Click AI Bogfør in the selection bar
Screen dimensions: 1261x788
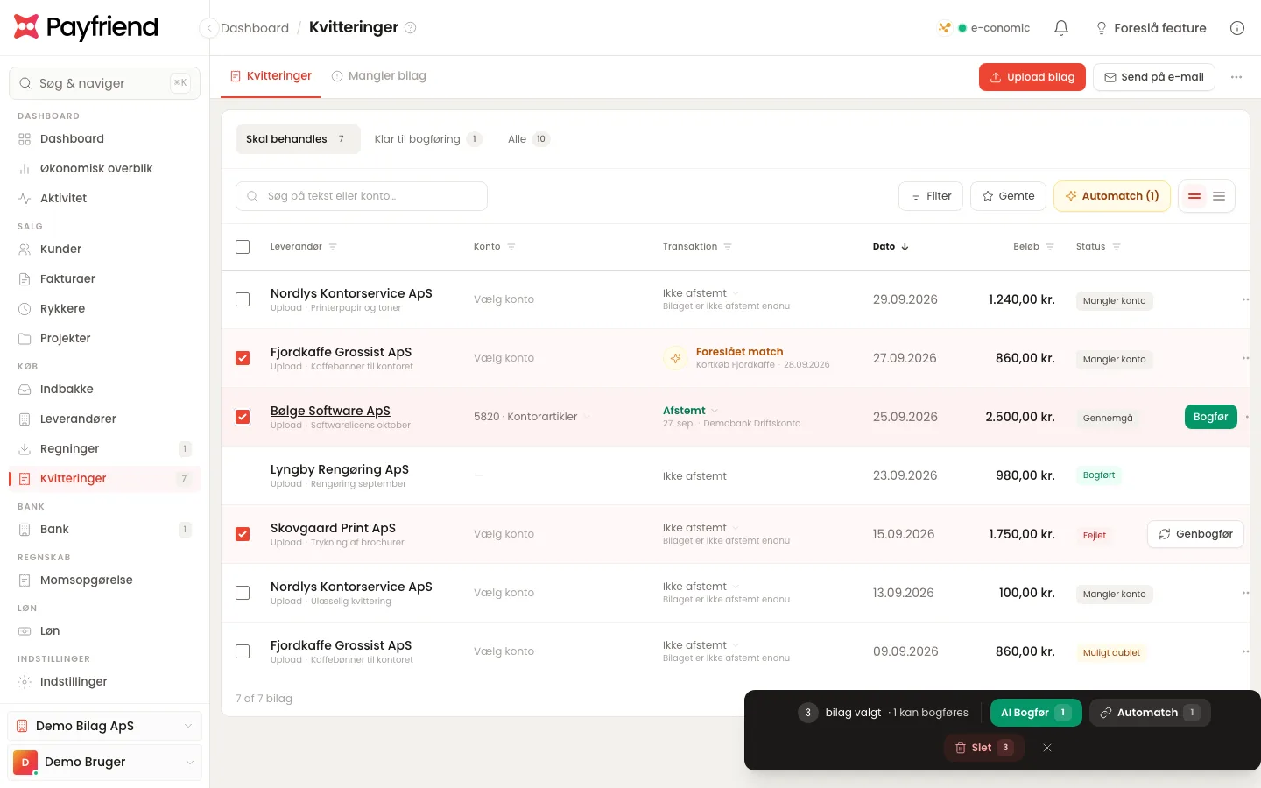click(x=1036, y=713)
